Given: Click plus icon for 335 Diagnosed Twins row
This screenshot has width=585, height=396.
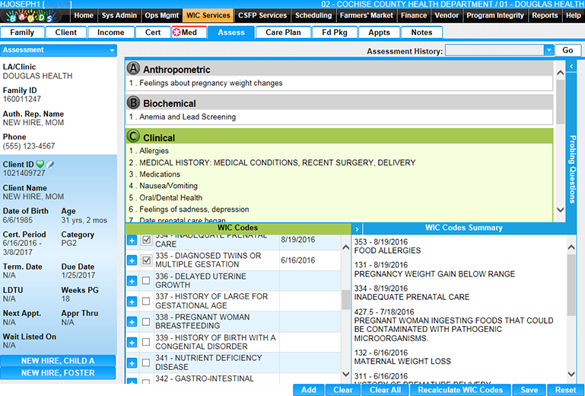Looking at the screenshot, I should click(132, 260).
